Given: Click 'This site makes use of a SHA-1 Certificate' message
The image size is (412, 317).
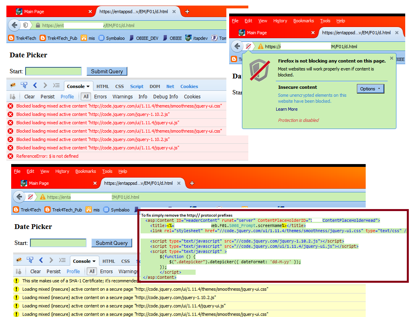Looking at the screenshot, I should [80, 281].
